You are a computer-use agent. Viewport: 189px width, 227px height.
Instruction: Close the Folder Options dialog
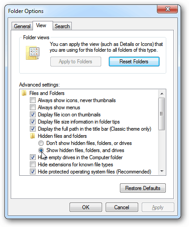tap(168, 9)
